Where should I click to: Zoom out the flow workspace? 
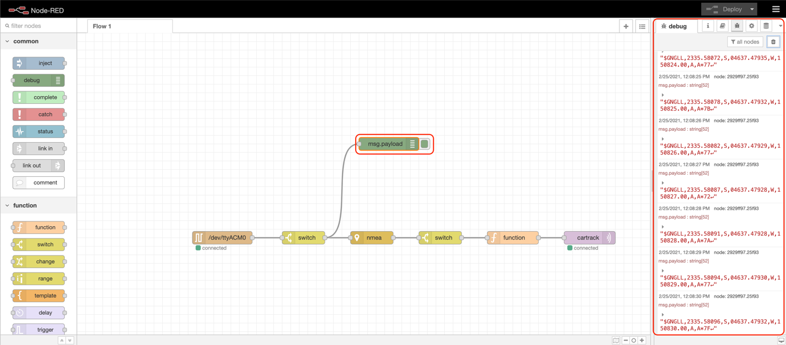[626, 341]
